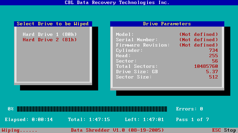Click the Total Sectors value 10485760
Viewport: 238px width, 133px height.
click(x=206, y=66)
